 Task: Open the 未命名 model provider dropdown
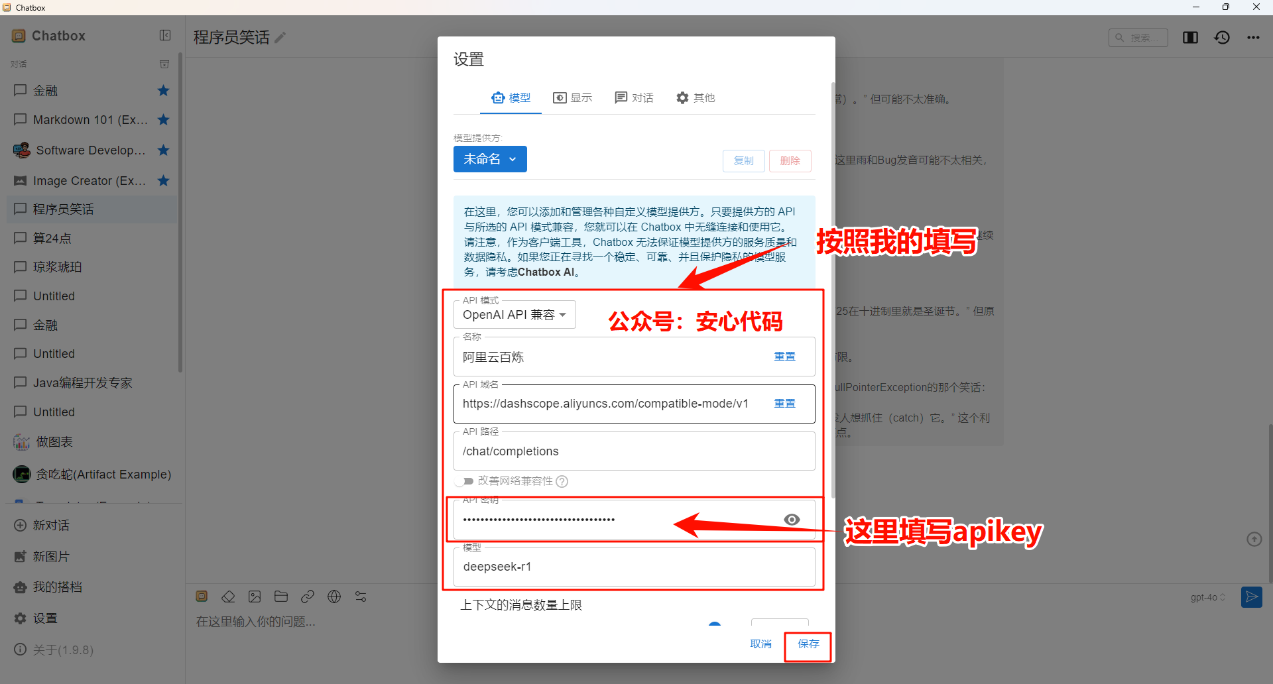point(490,159)
